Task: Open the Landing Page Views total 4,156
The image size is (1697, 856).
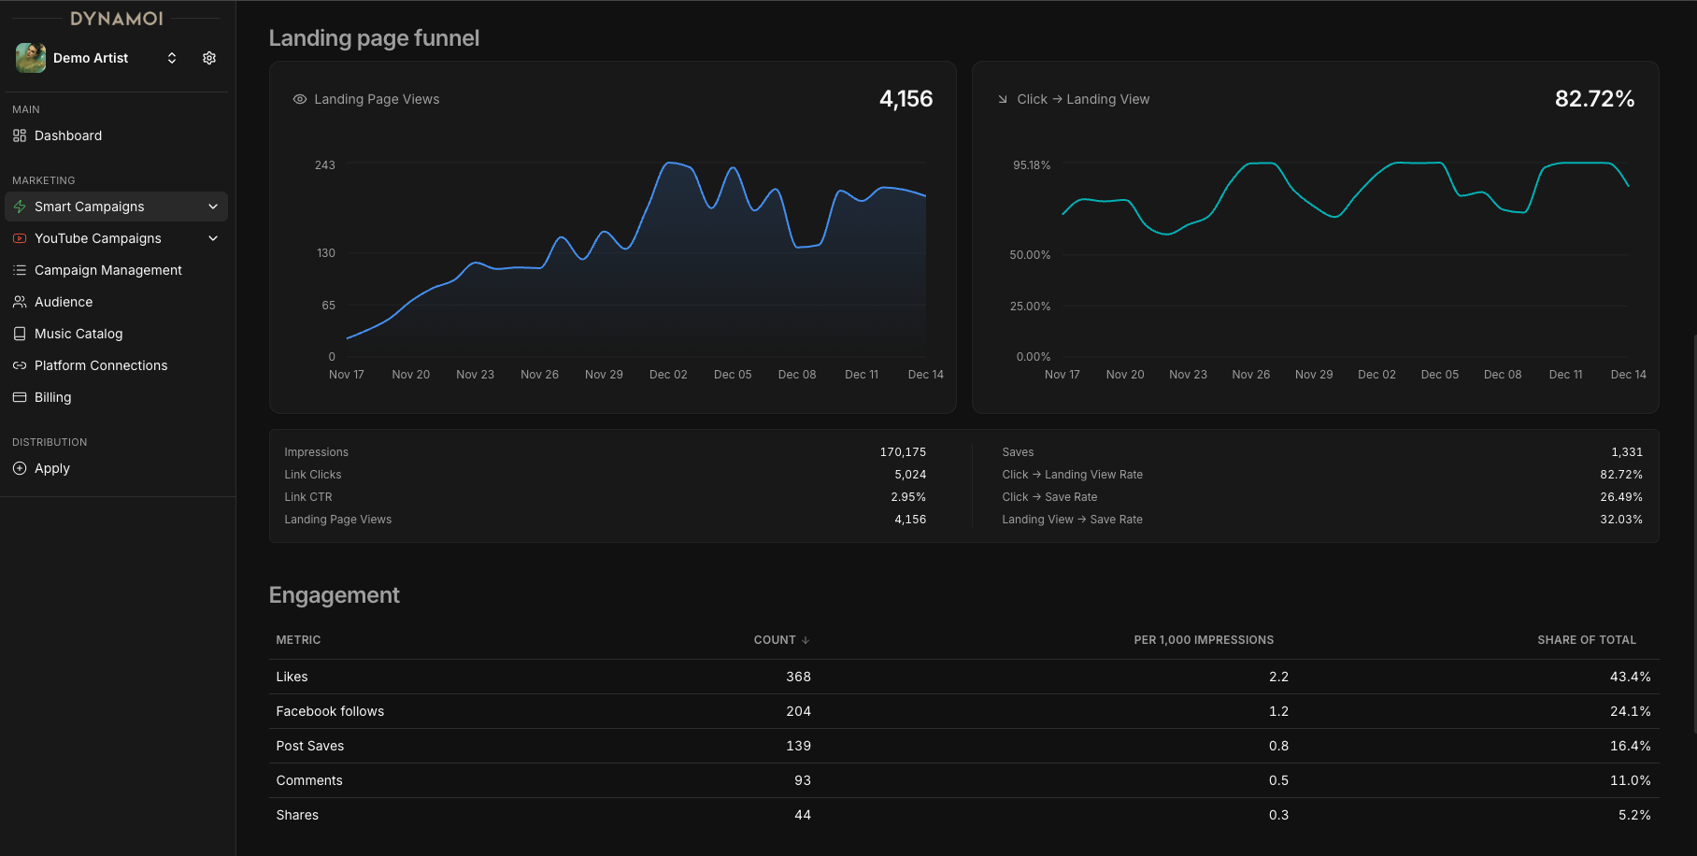Action: 906,98
